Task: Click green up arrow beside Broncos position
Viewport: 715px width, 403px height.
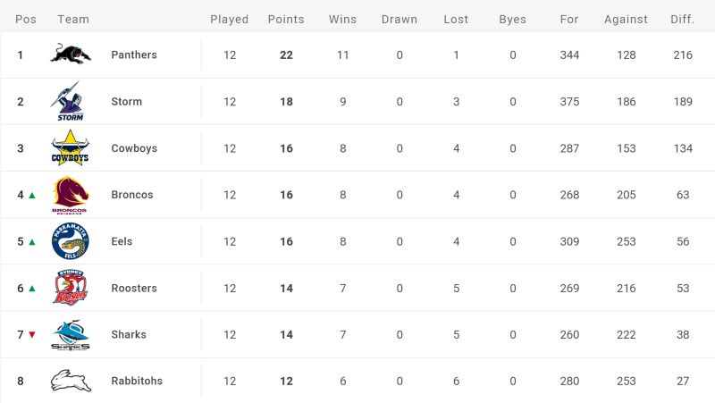Action: (x=32, y=195)
